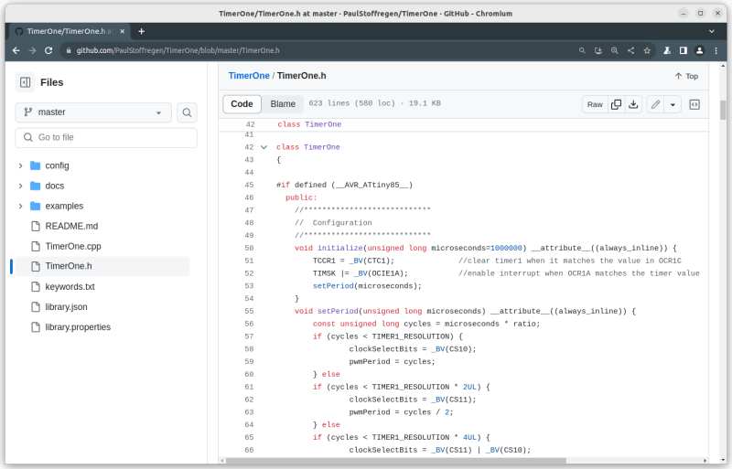Click the address bar URL

click(x=178, y=50)
